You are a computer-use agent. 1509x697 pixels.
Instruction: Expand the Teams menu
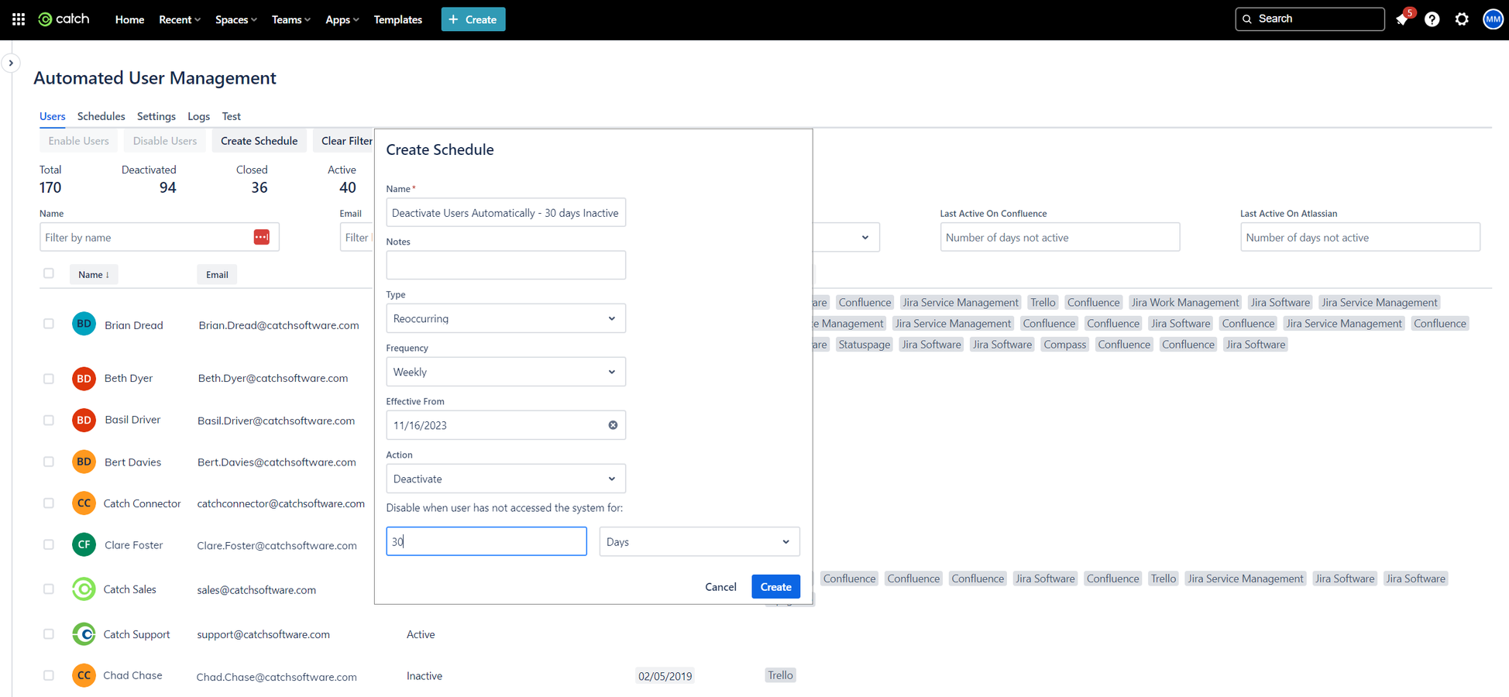(x=291, y=19)
